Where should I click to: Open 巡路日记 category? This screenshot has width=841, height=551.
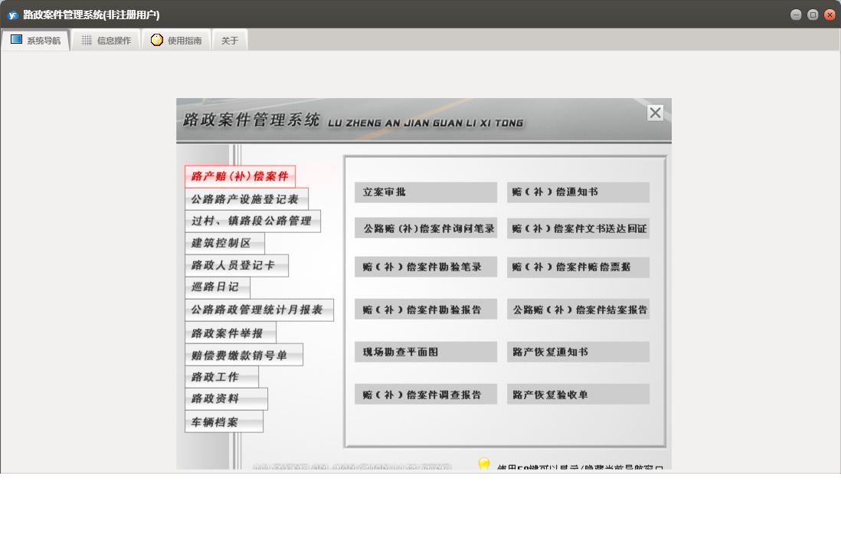(217, 287)
